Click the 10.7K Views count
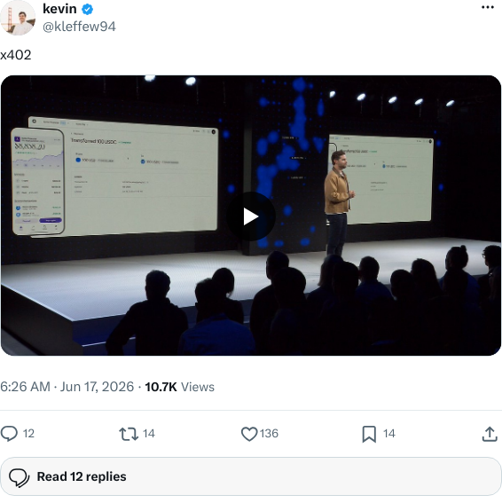The height and width of the screenshot is (503, 502). tap(180, 387)
